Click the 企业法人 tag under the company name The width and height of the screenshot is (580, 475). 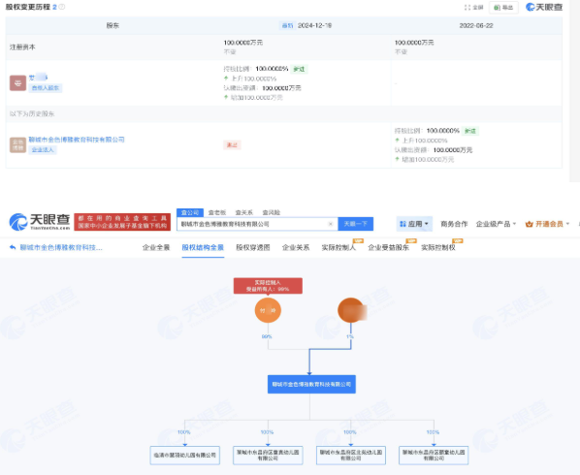(x=43, y=149)
